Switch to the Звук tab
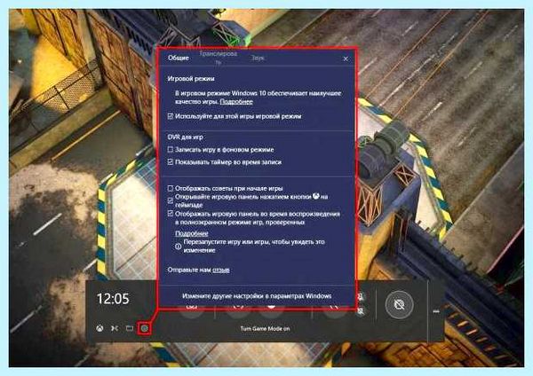The width and height of the screenshot is (533, 376). pyautogui.click(x=258, y=58)
